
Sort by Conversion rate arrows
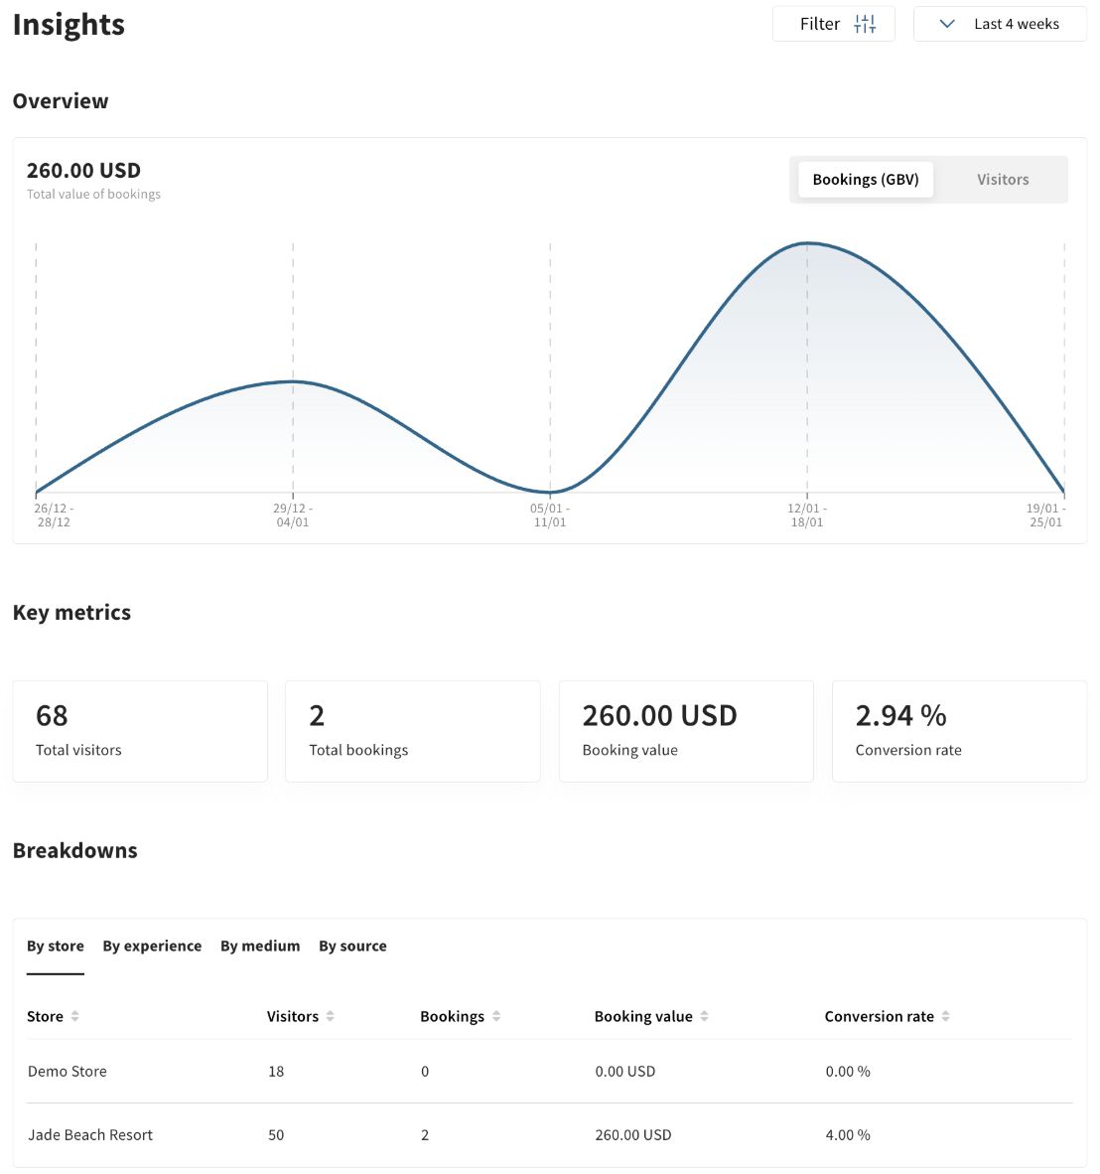945,1016
